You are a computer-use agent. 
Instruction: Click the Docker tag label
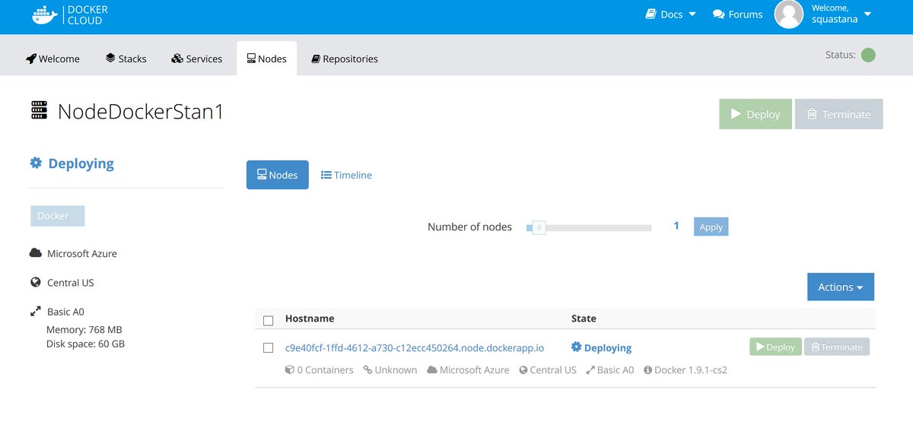58,216
